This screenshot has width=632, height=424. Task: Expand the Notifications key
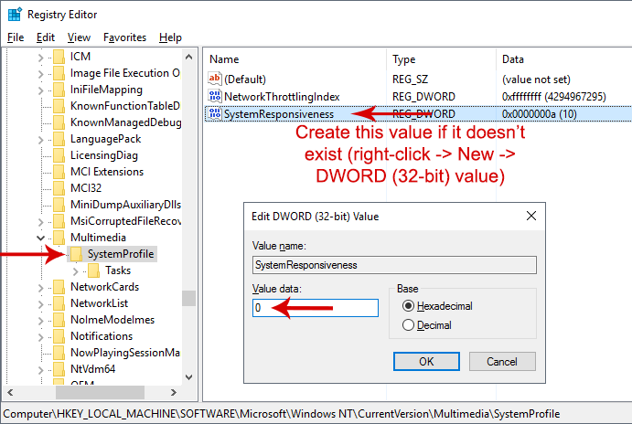[x=40, y=337]
